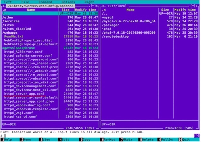Select /remotedesktop directory in right panel
This screenshot has width=201, height=142.
tap(150, 37)
